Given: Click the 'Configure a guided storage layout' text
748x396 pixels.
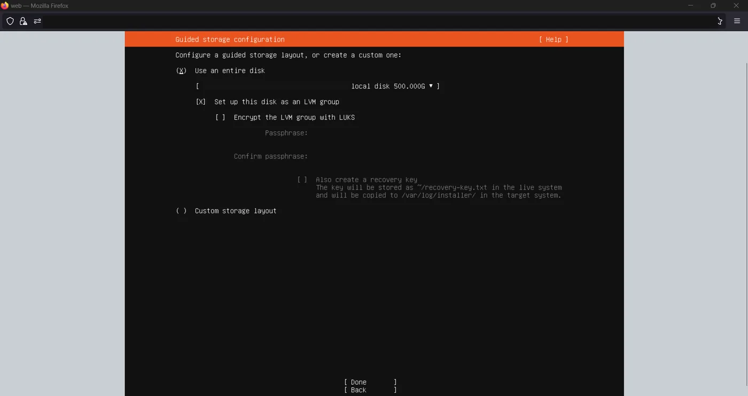Looking at the screenshot, I should tap(288, 55).
